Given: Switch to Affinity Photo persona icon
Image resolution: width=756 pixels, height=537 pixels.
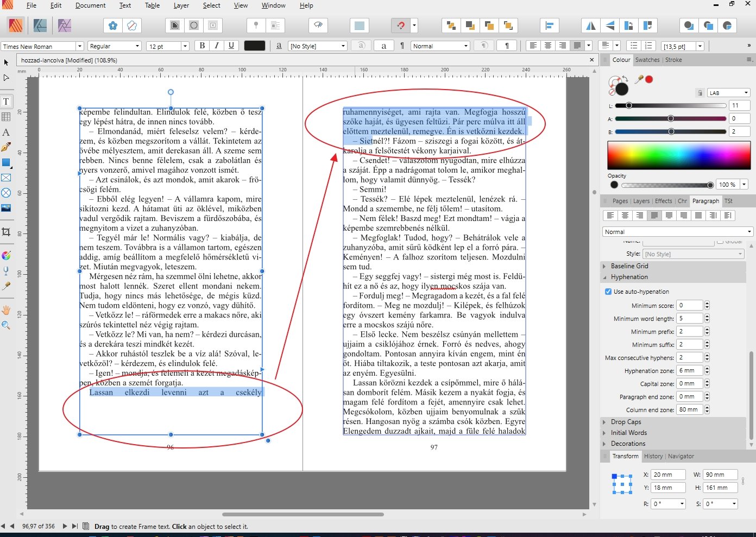Looking at the screenshot, I should 65,26.
